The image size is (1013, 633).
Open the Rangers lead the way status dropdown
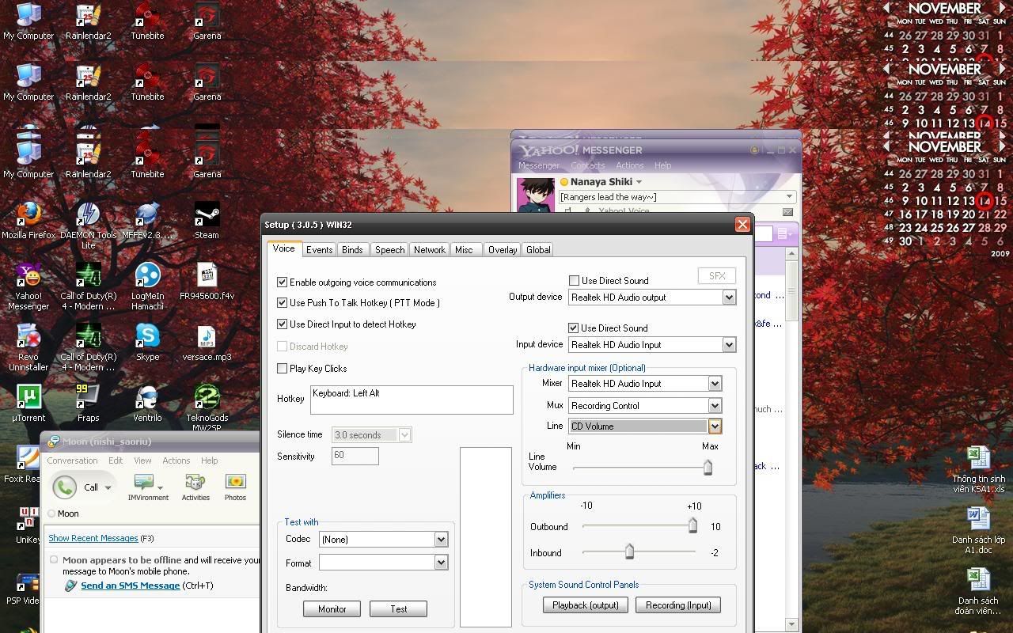[789, 196]
